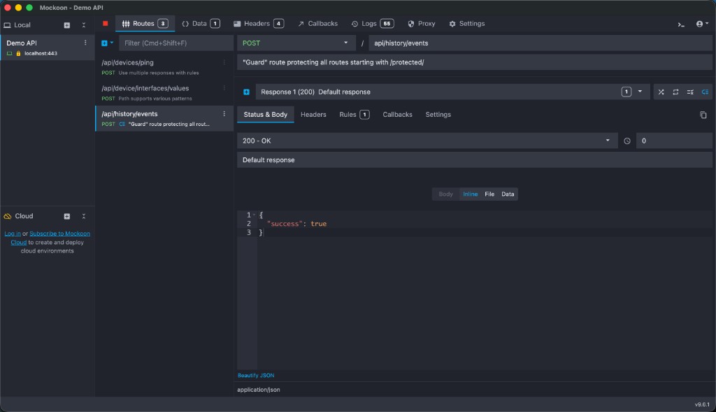Click the application/json content type text

click(x=259, y=390)
